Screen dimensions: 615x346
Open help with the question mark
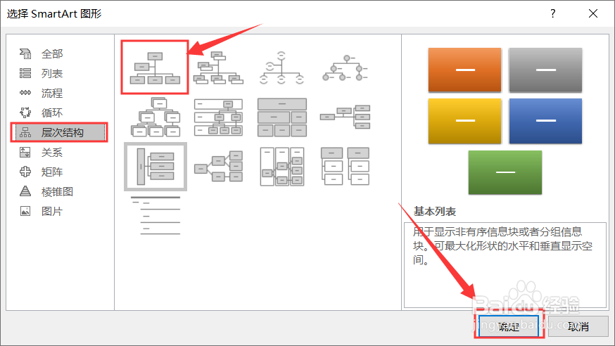552,14
